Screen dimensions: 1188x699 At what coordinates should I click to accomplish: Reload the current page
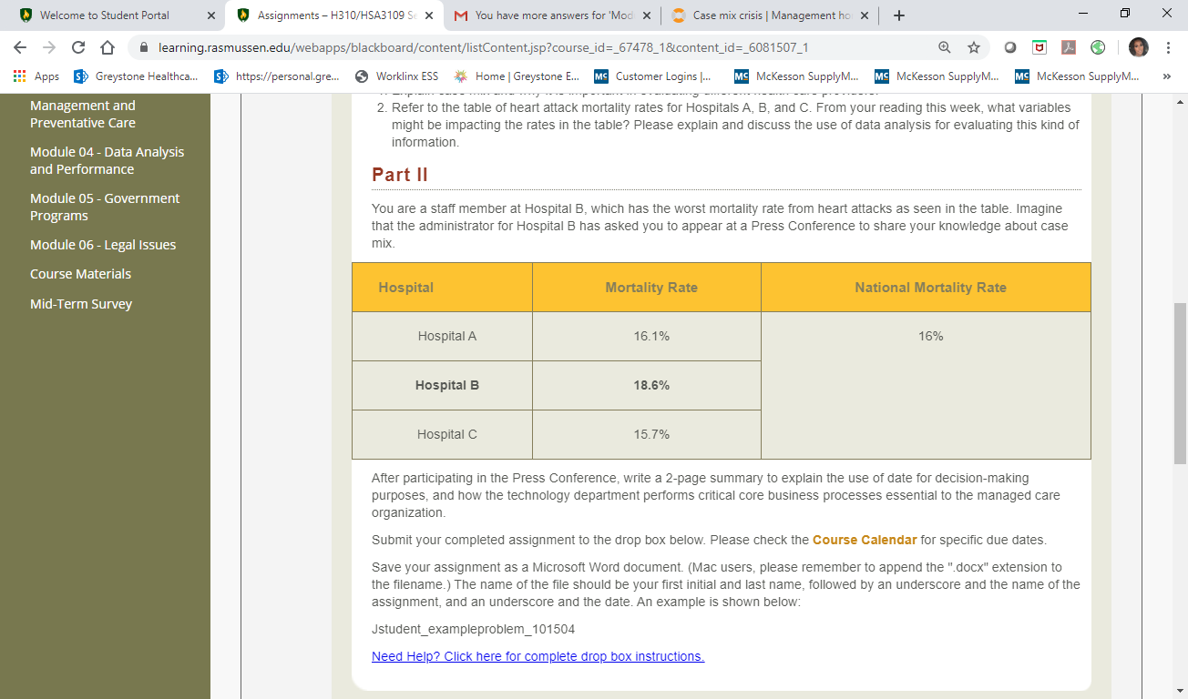point(77,47)
